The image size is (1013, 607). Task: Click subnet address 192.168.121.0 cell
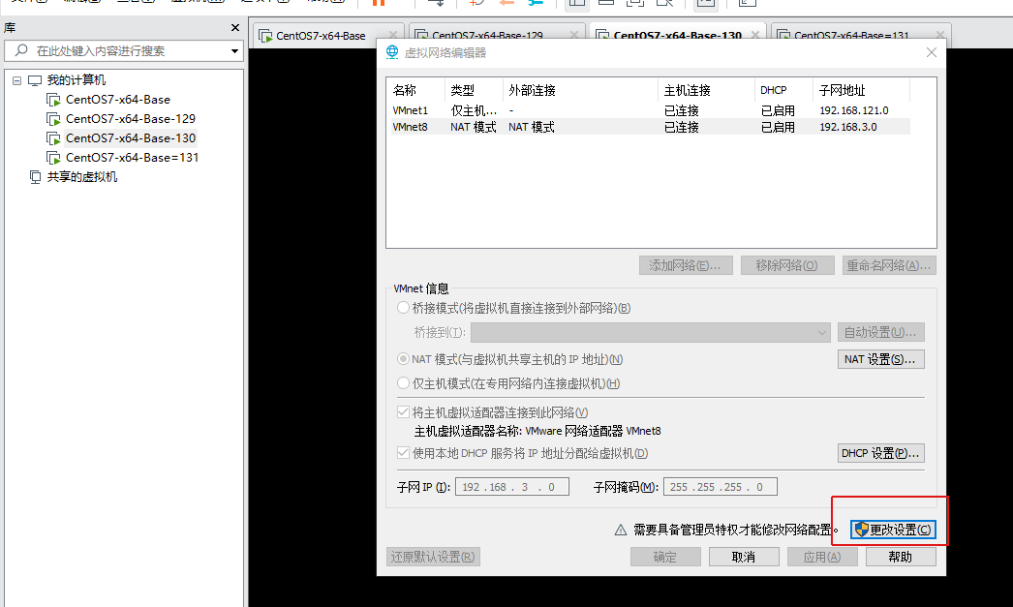tap(854, 110)
